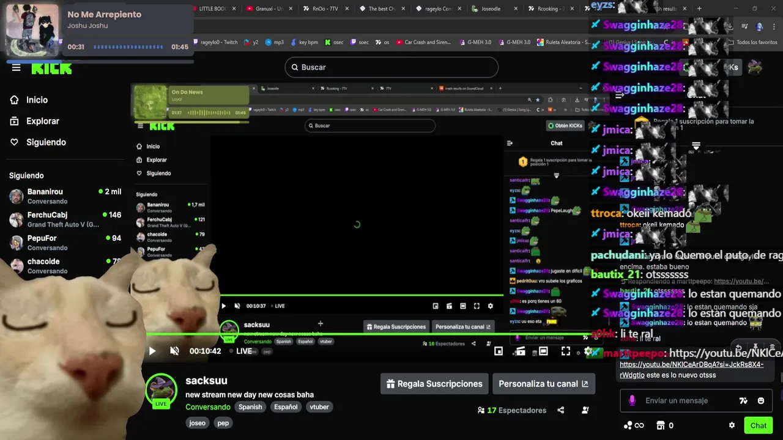
Task: Switch to the RnOo - 7TV tab
Action: pyautogui.click(x=325, y=9)
